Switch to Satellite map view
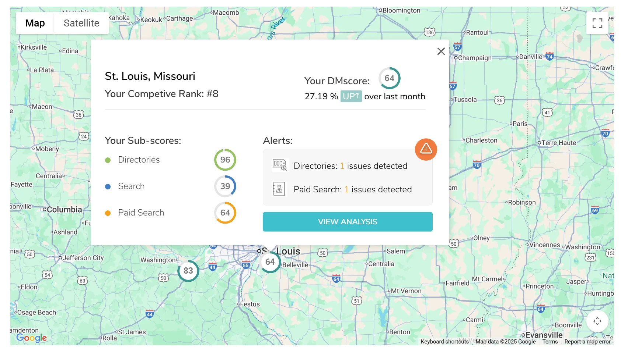 (81, 23)
